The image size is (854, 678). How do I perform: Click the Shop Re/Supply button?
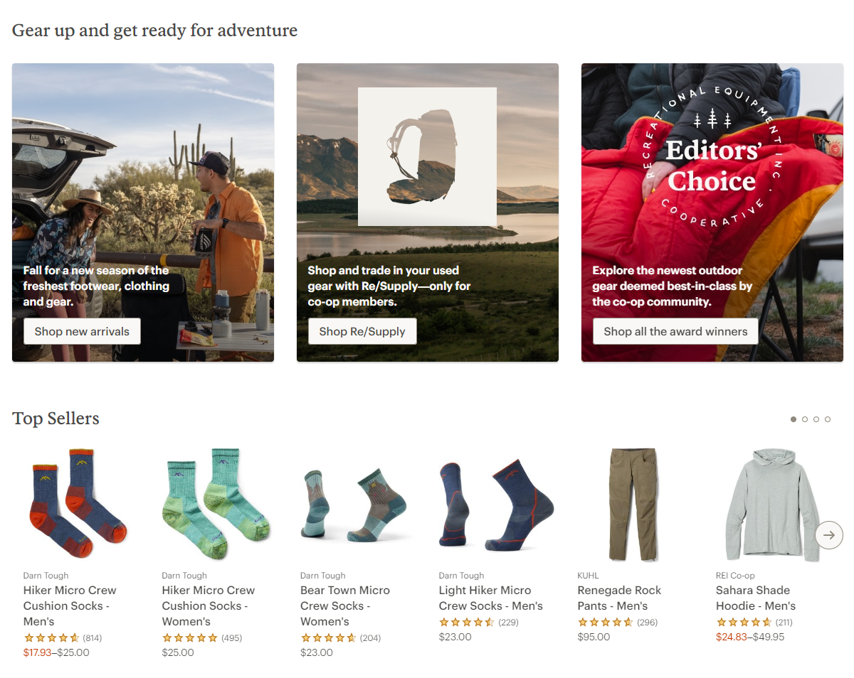coord(362,331)
